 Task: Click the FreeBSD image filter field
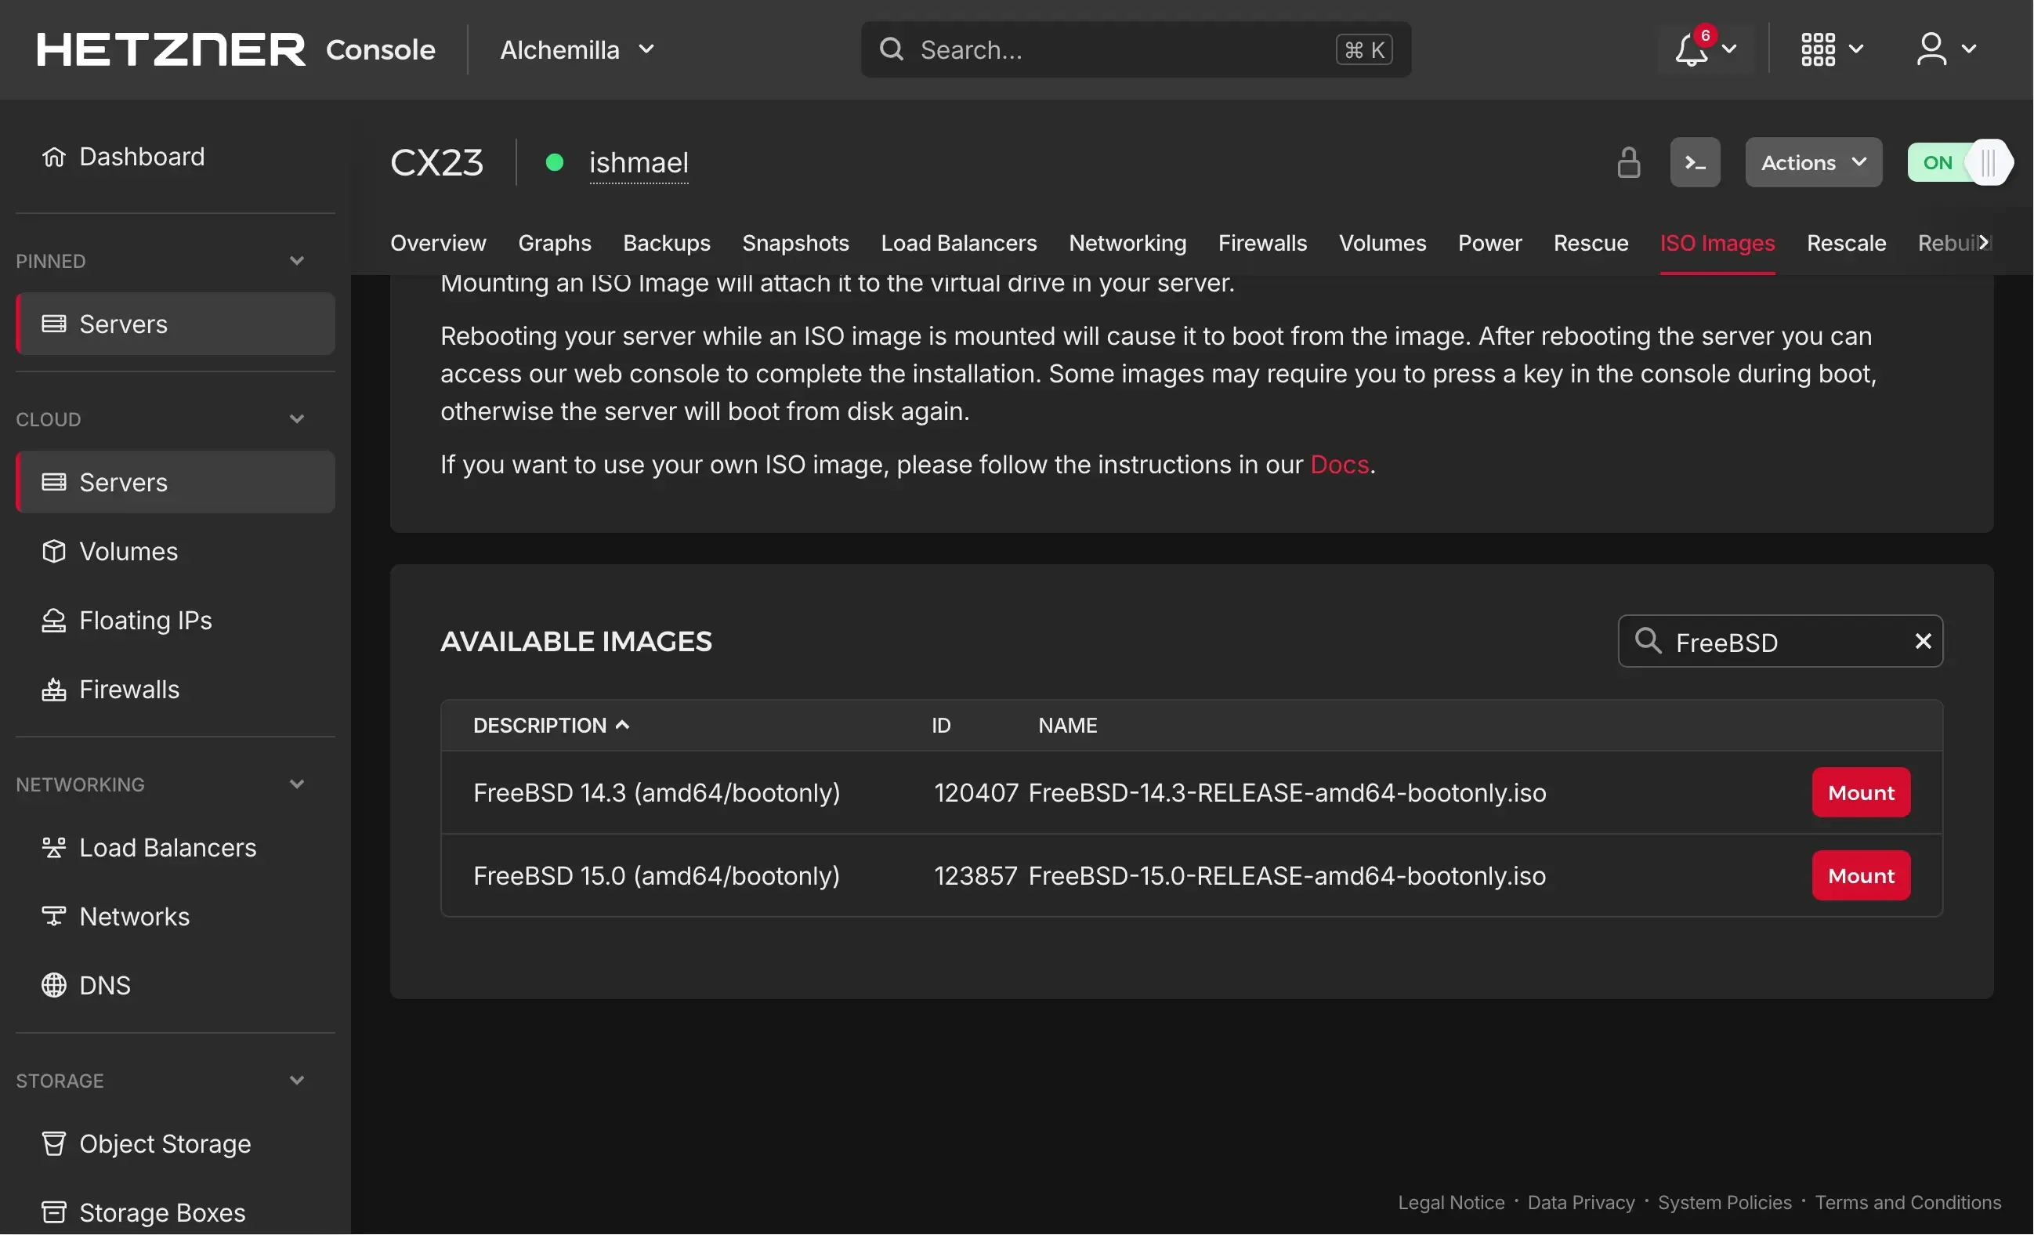tap(1780, 642)
